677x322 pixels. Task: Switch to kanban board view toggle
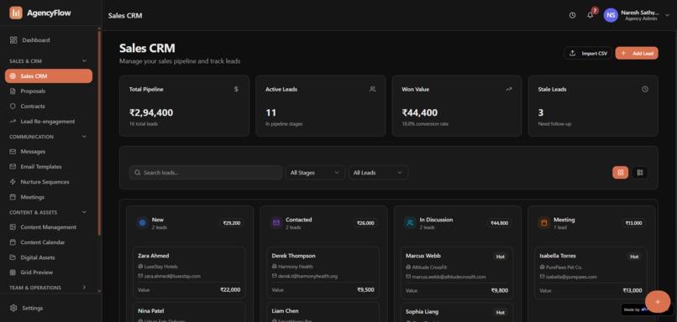point(621,173)
